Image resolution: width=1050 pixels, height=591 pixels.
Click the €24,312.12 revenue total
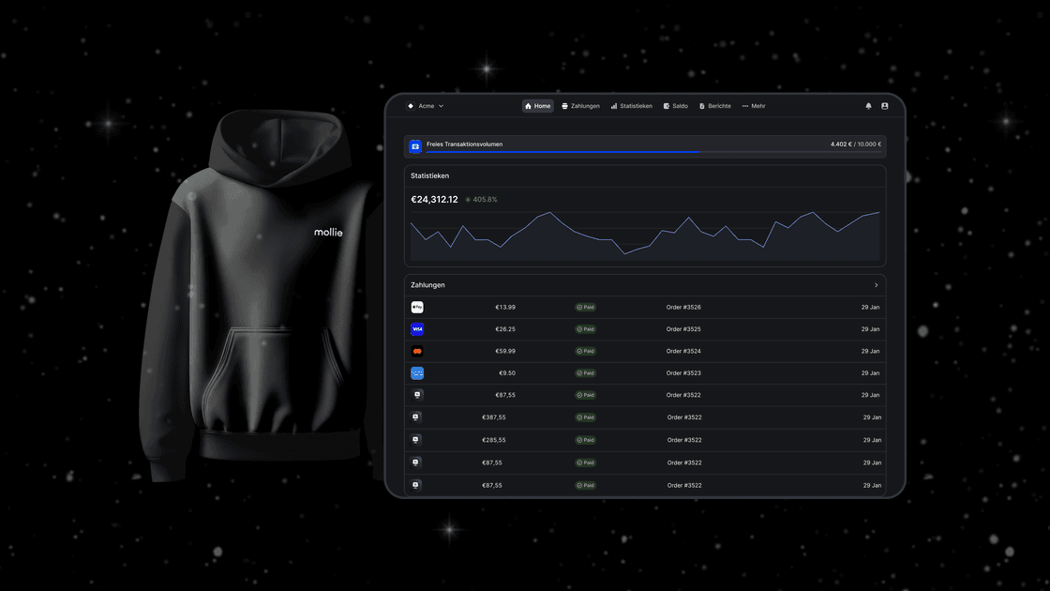(434, 199)
